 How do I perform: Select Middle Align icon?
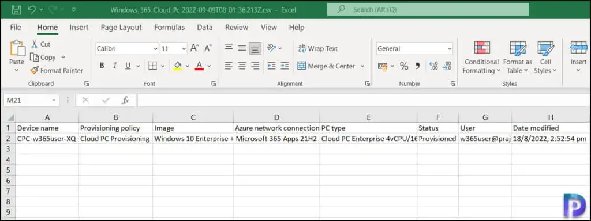click(x=242, y=48)
